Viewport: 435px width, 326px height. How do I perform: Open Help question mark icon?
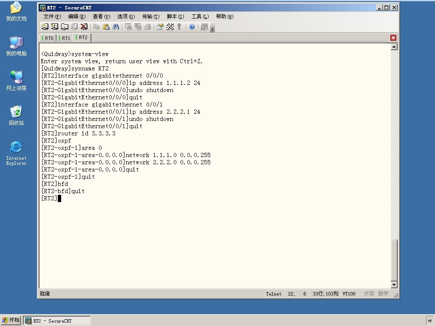[x=192, y=27]
